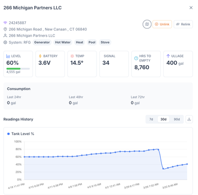Click the Temp sun icon
This screenshot has width=198, height=195.
pyautogui.click(x=72, y=56)
